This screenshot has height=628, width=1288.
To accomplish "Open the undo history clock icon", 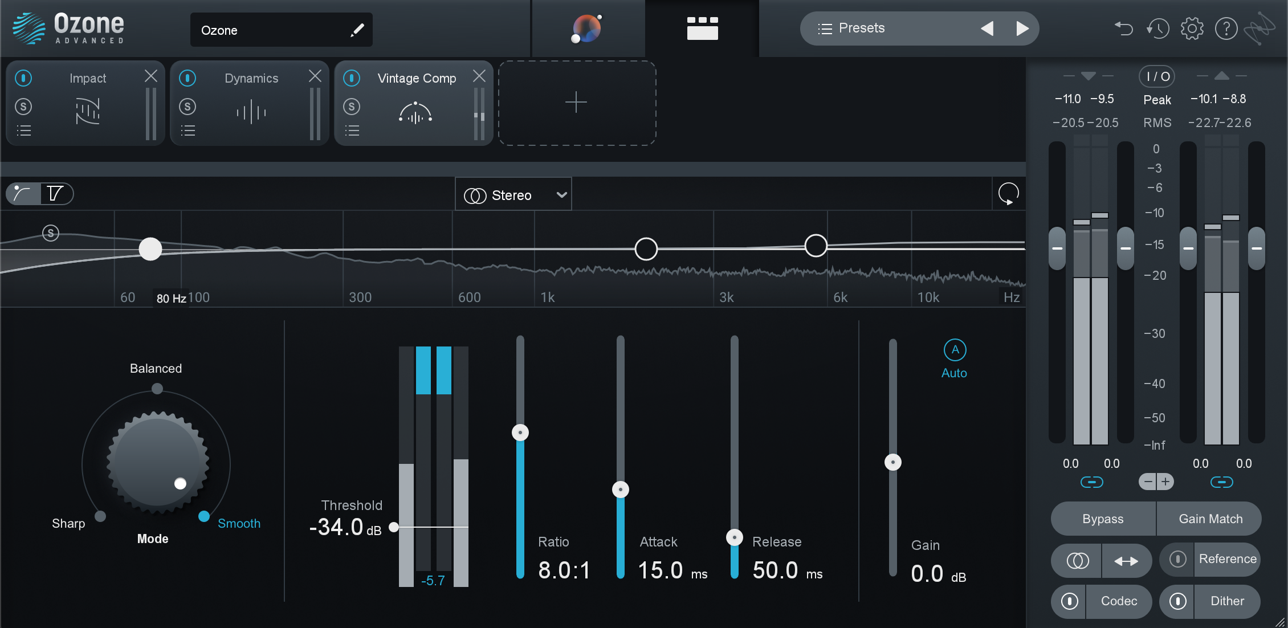I will (x=1157, y=28).
